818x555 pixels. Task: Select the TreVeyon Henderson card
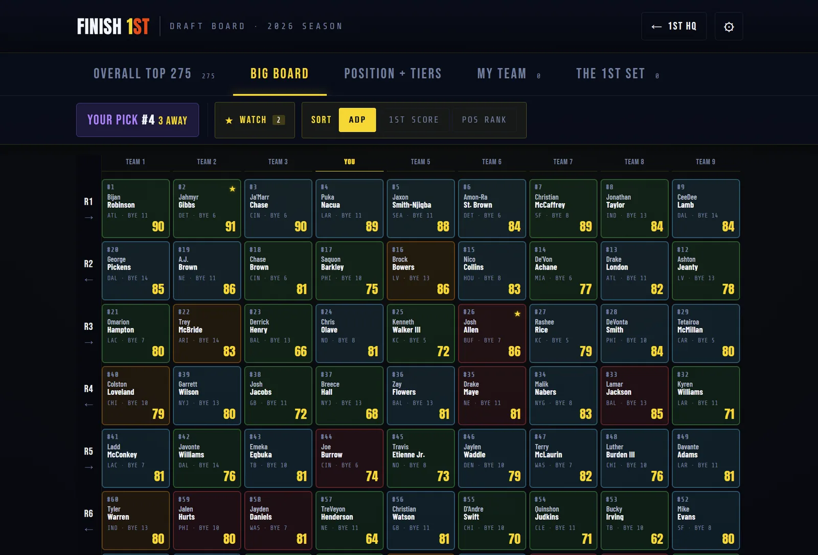pos(349,521)
